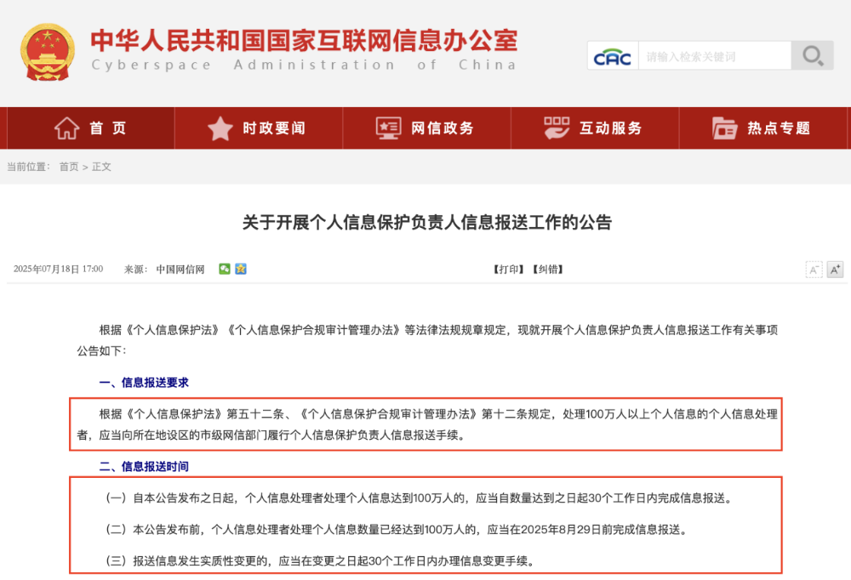
Task: Open the 首 页 navigation tab
Action: pyautogui.click(x=91, y=128)
